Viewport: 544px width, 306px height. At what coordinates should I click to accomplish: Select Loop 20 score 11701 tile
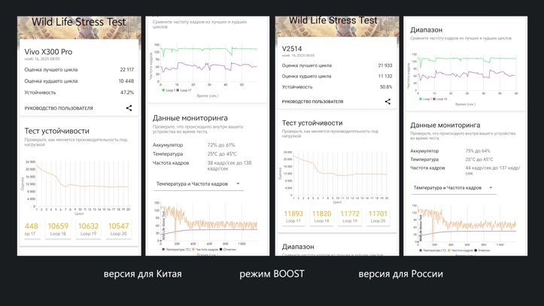(378, 217)
